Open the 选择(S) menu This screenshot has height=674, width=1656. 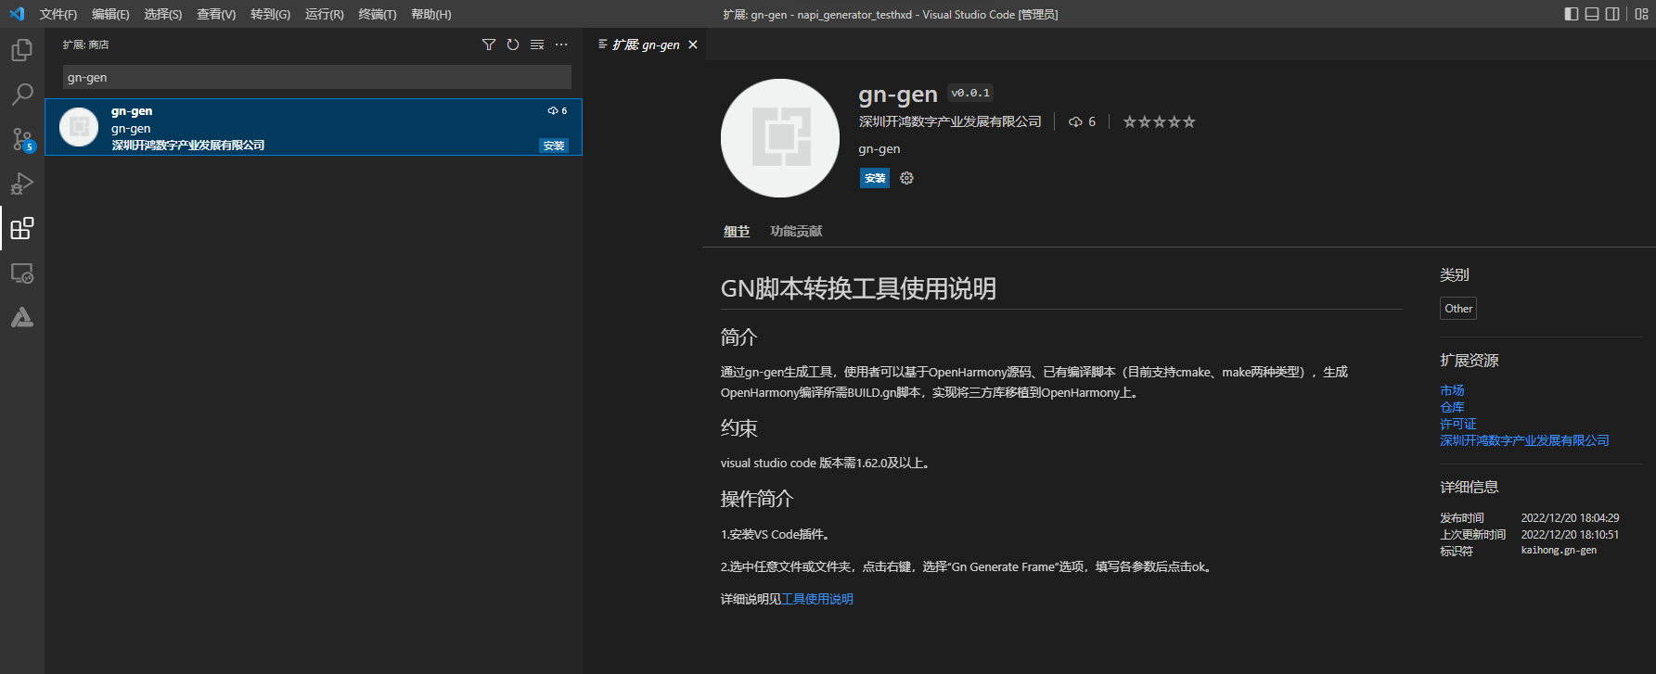tap(163, 14)
